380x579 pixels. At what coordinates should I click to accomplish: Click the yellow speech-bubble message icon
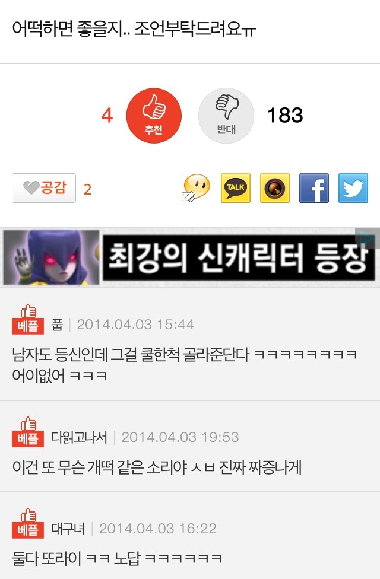pyautogui.click(x=196, y=188)
